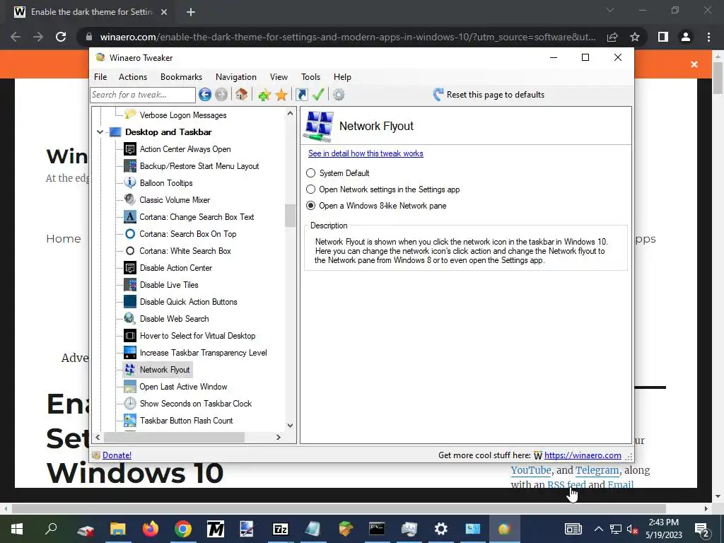724x543 pixels.
Task: Open the Help menu
Action: (x=343, y=77)
